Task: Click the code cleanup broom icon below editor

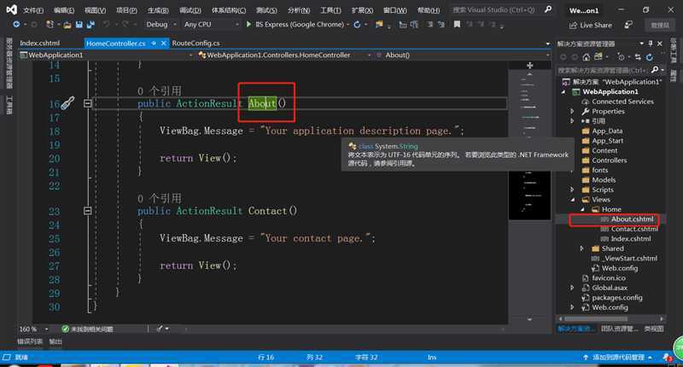Action: (x=160, y=329)
